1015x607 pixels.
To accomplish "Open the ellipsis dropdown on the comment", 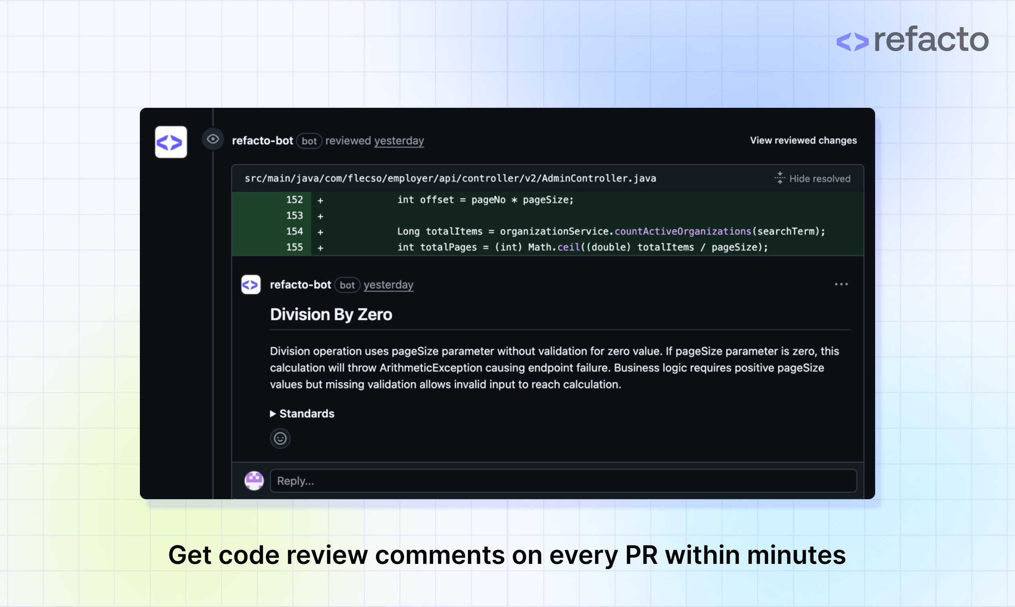I will pos(841,284).
